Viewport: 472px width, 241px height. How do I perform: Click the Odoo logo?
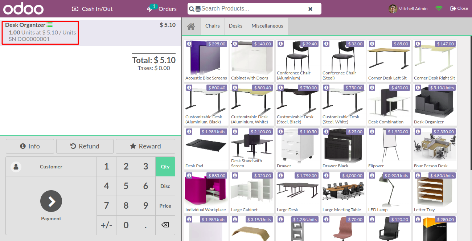23,8
